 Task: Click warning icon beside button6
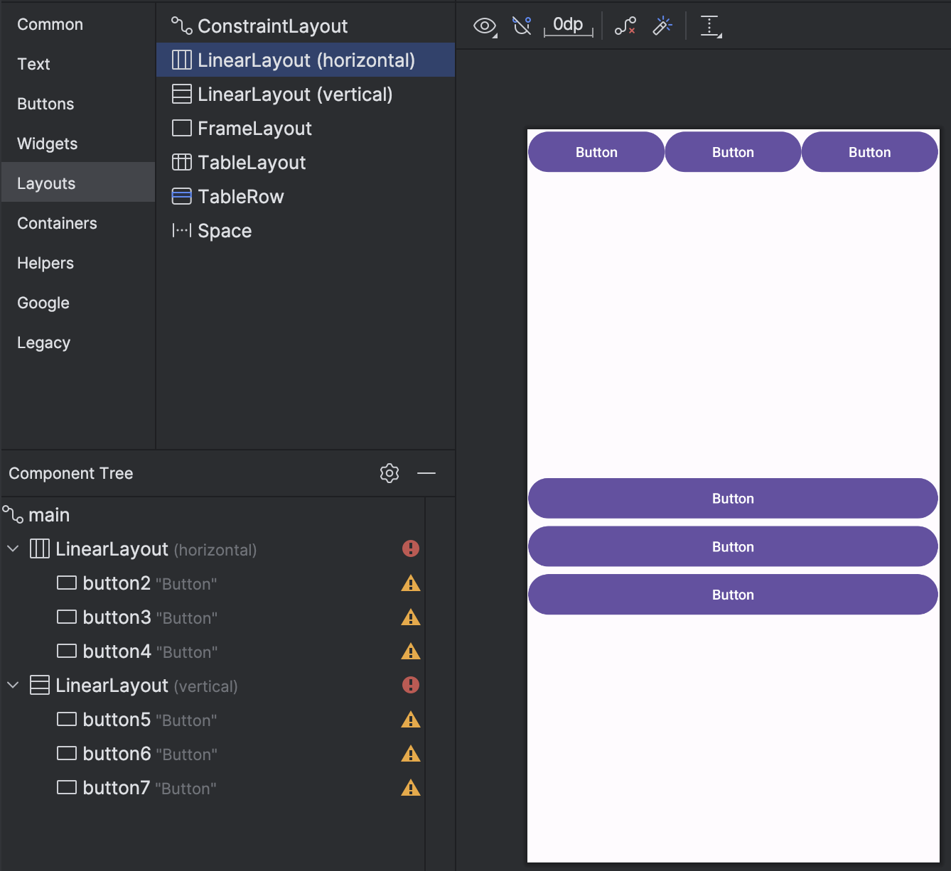411,754
